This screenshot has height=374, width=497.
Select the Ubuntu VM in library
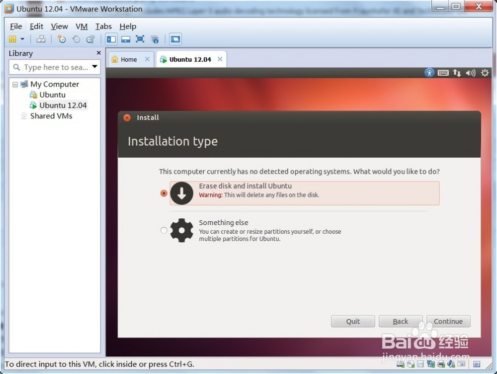(x=52, y=95)
